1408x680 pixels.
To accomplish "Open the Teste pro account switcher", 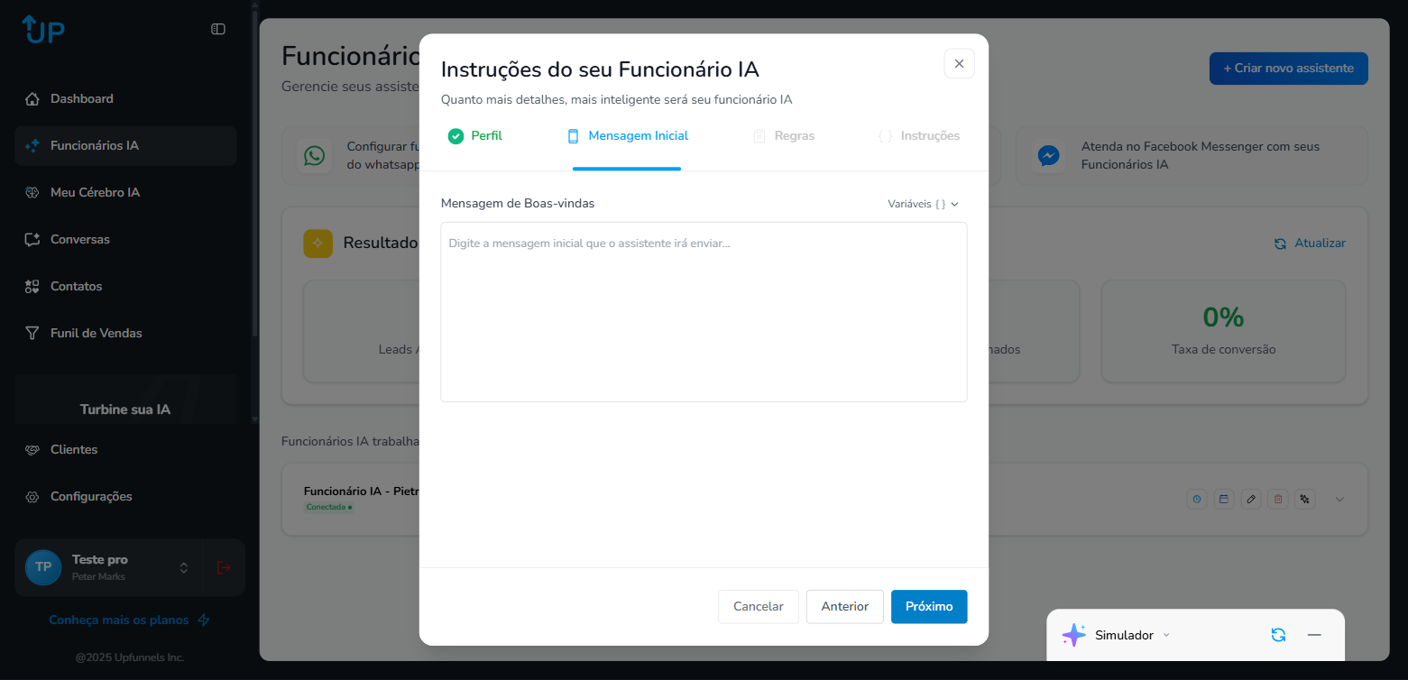I will [183, 567].
